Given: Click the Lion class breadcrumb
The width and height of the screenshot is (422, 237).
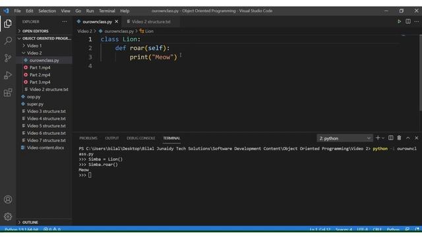Looking at the screenshot, I should click(x=146, y=31).
